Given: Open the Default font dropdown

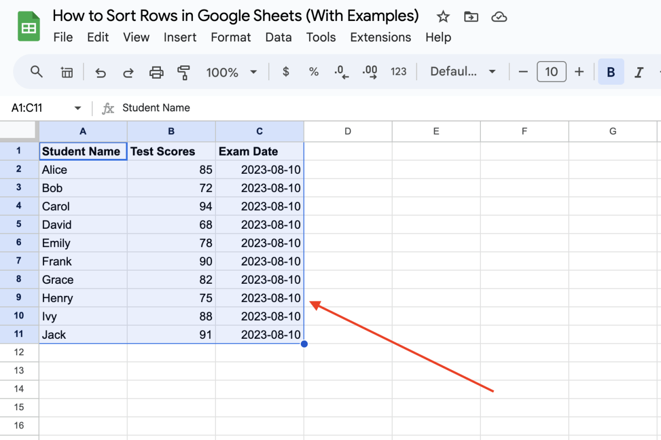Looking at the screenshot, I should pos(463,71).
